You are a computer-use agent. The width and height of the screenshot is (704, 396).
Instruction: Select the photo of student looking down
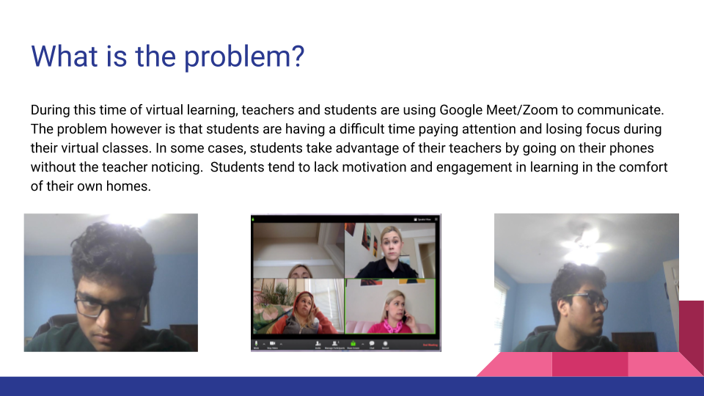111,282
